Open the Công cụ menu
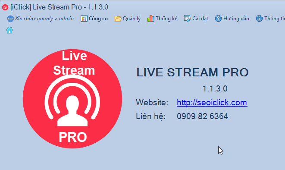Viewport: 285px width, 170px height. tap(94, 19)
